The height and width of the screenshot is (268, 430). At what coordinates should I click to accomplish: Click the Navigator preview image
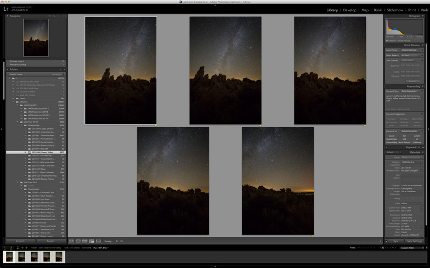tap(36, 38)
